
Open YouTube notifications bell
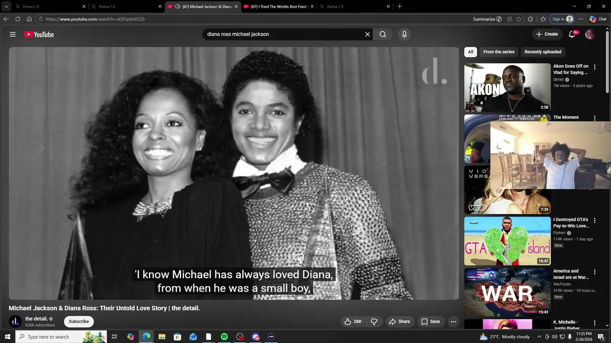(572, 34)
